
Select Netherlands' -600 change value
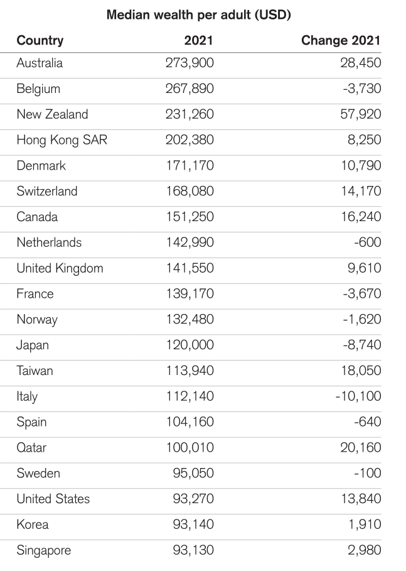click(x=368, y=242)
